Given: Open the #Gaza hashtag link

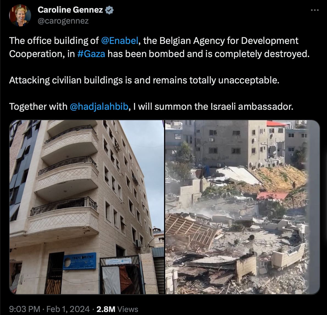Looking at the screenshot, I should (91, 54).
